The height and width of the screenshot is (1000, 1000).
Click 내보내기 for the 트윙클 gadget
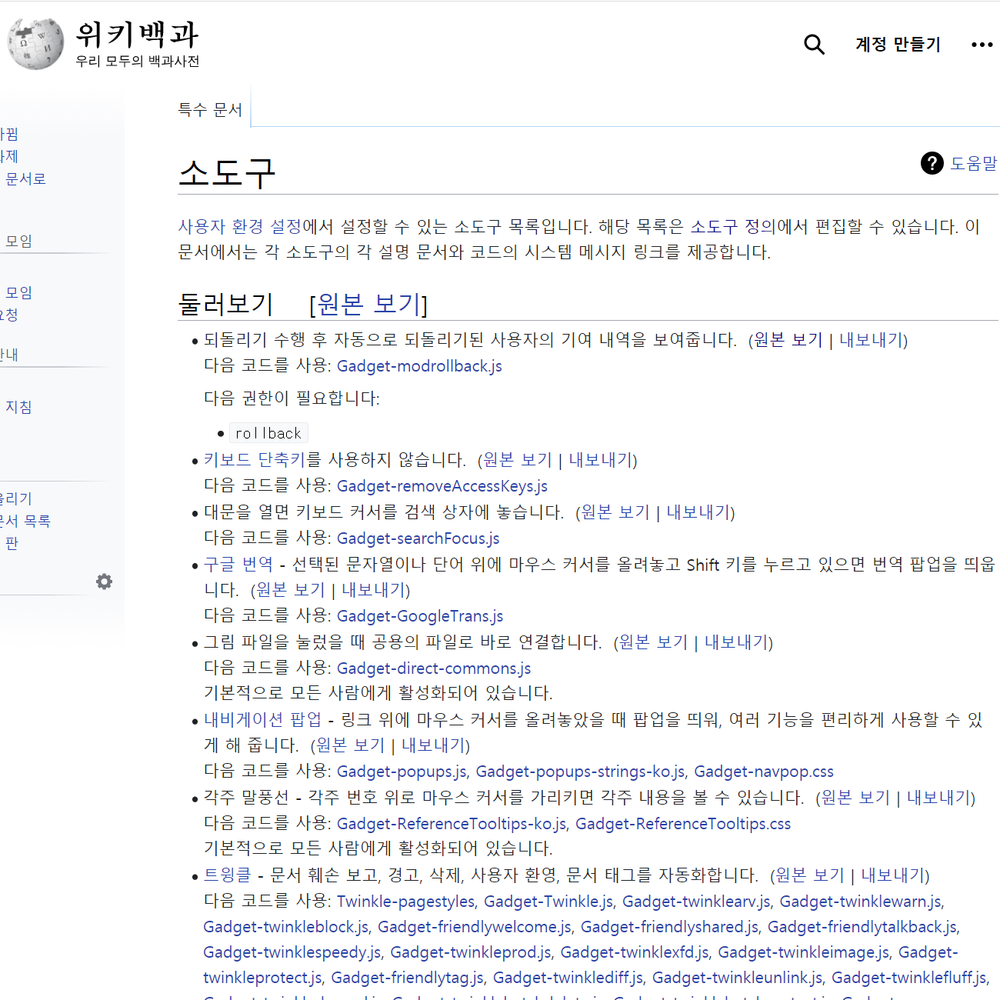(x=892, y=875)
